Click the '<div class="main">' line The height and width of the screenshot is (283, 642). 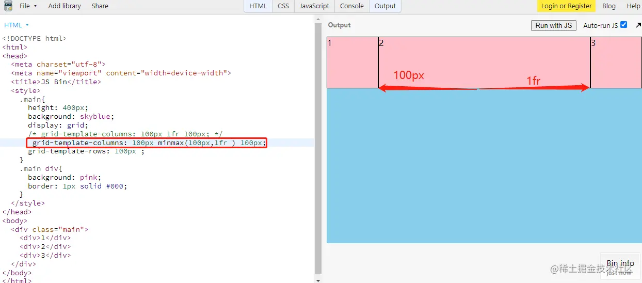[x=50, y=229]
